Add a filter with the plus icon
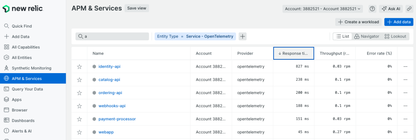416x140 pixels. pyautogui.click(x=242, y=36)
